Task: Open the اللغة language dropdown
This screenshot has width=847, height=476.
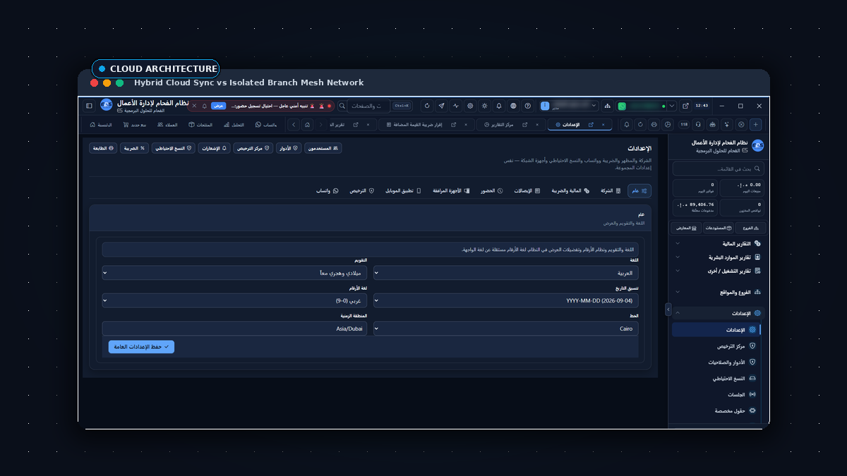Action: (506, 272)
